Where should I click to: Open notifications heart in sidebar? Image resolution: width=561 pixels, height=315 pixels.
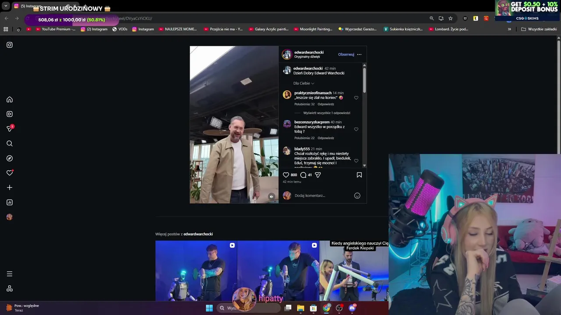(x=10, y=173)
